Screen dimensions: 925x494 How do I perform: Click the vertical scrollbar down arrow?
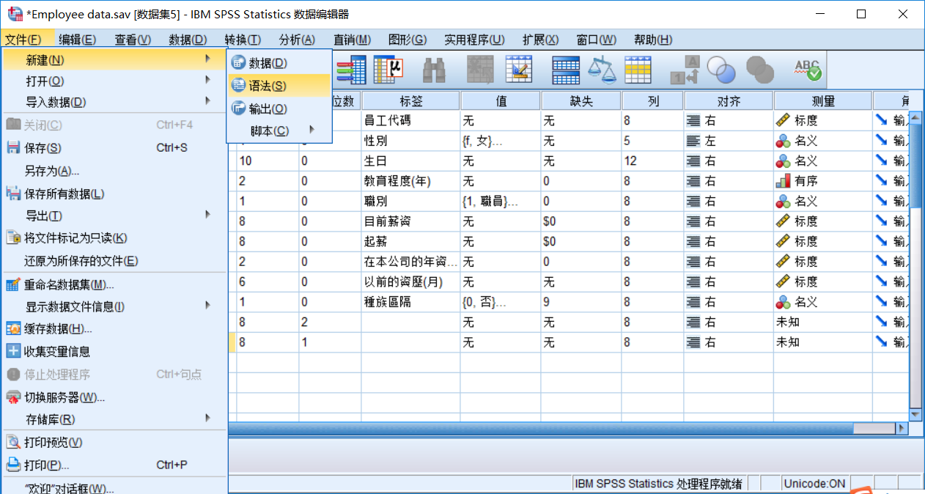click(x=916, y=414)
